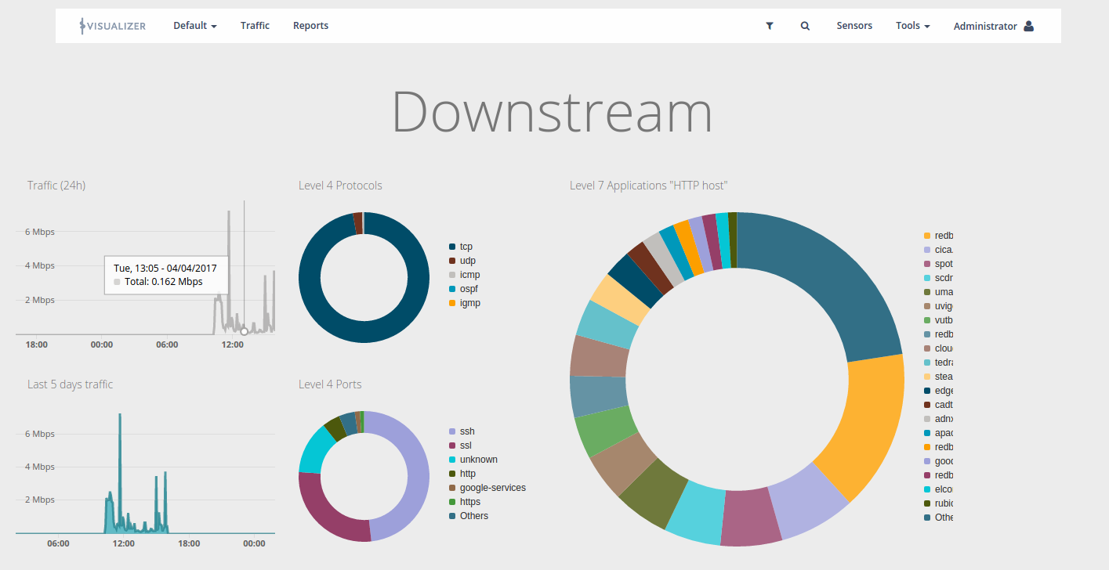This screenshot has height=570, width=1109.
Task: Select the 'uma' host legend entry
Action: click(938, 292)
